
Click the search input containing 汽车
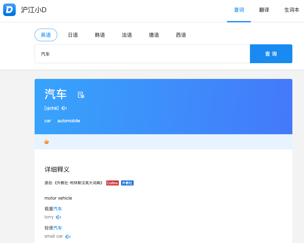coord(142,54)
